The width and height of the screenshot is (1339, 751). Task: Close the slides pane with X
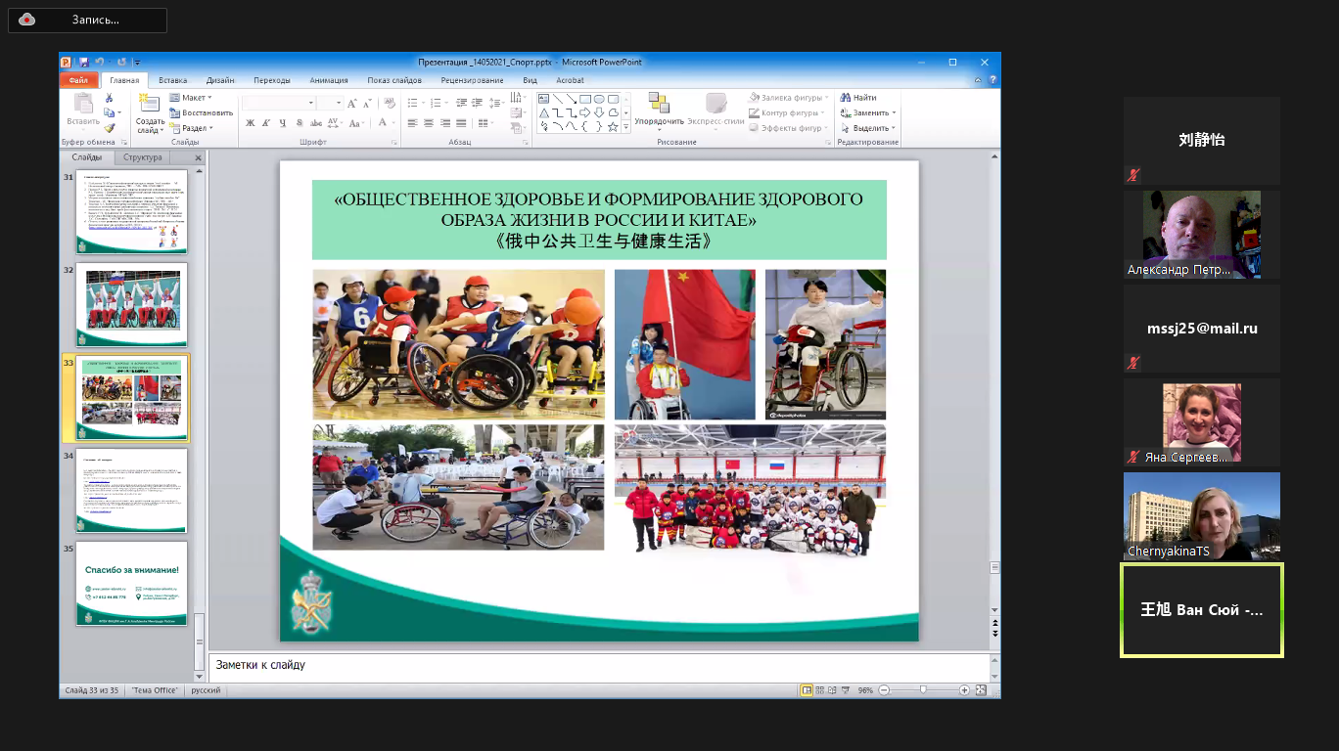point(198,157)
